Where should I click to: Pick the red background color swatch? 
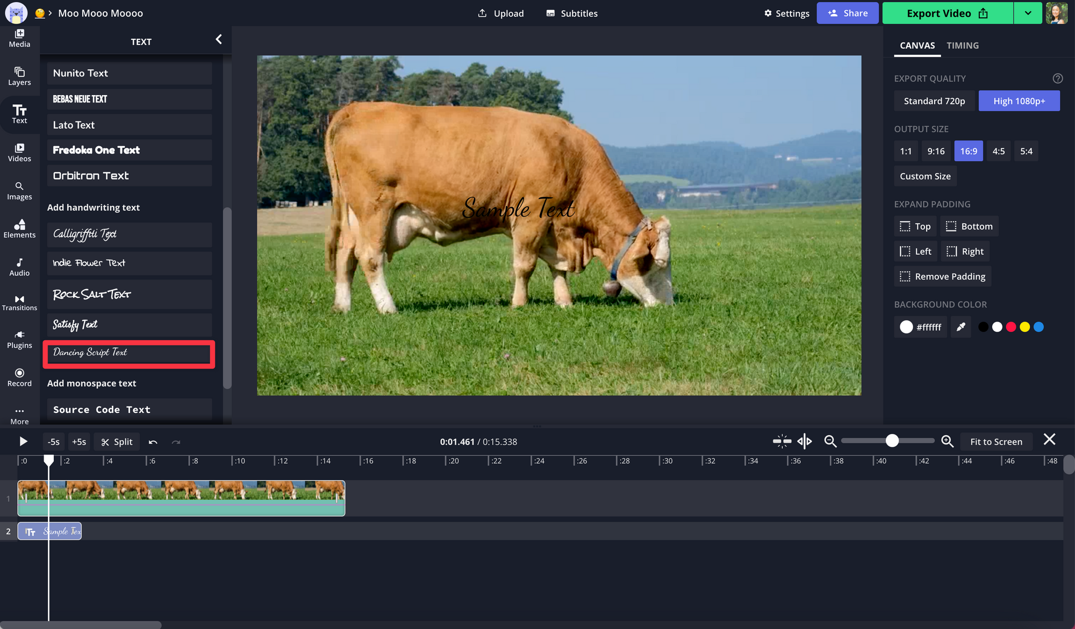(x=1011, y=327)
